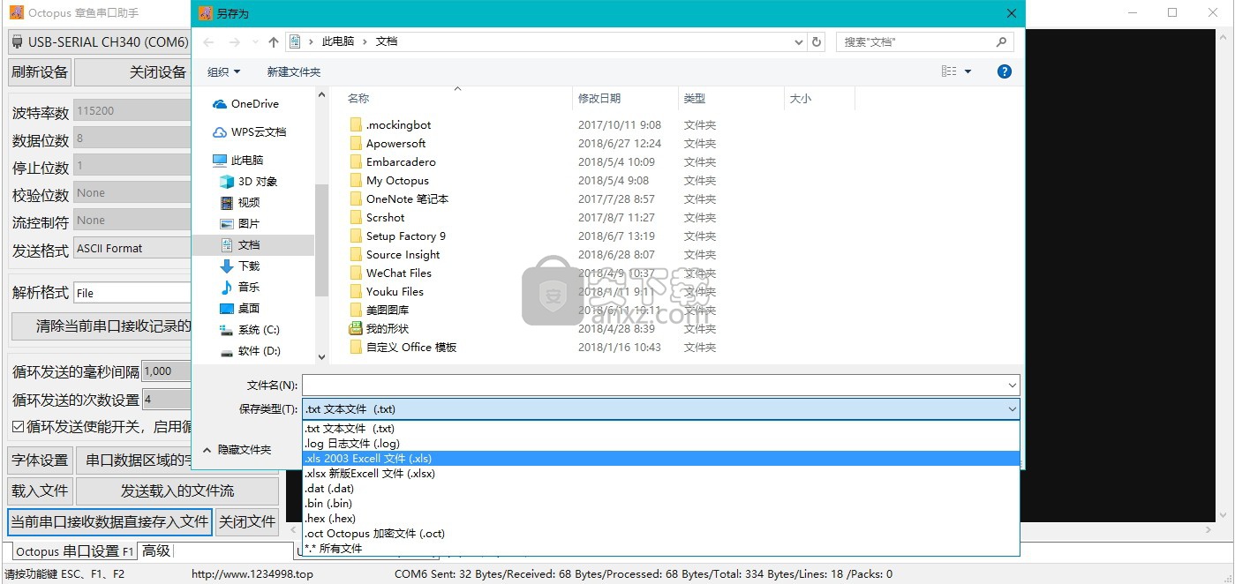1235x584 pixels.
Task: Pick the .dat file type option
Action: [661, 489]
